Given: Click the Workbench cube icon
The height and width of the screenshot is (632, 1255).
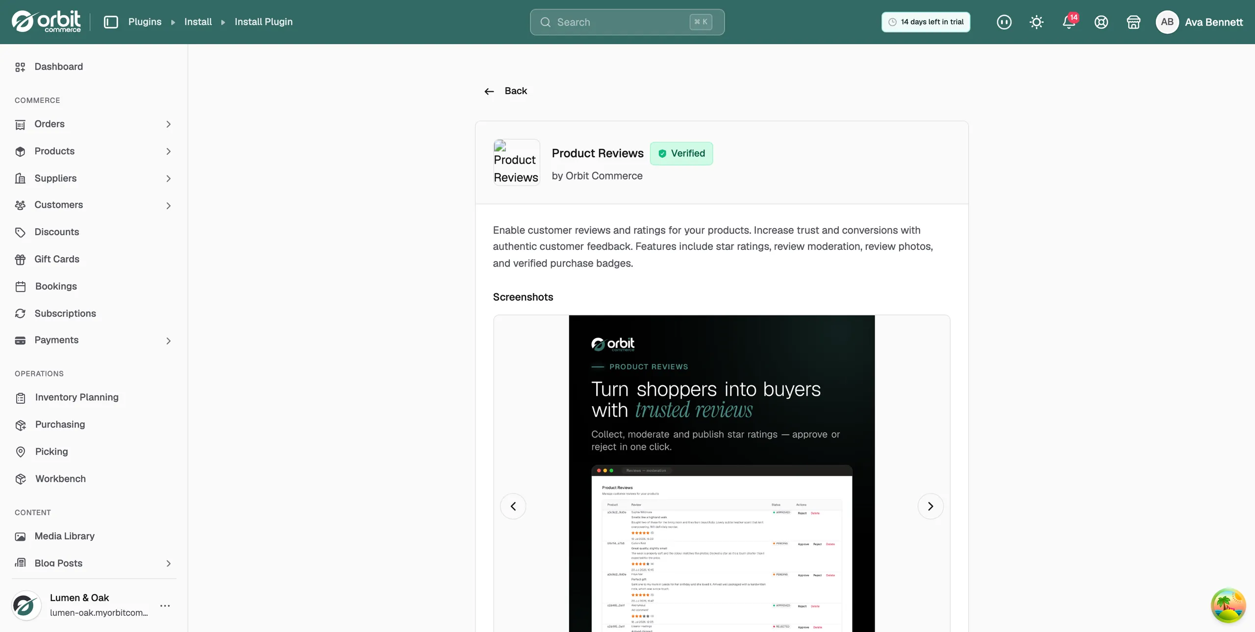Looking at the screenshot, I should 20,479.
